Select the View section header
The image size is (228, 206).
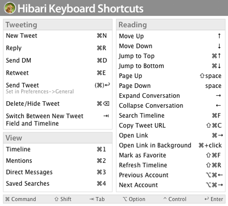click(x=14, y=138)
